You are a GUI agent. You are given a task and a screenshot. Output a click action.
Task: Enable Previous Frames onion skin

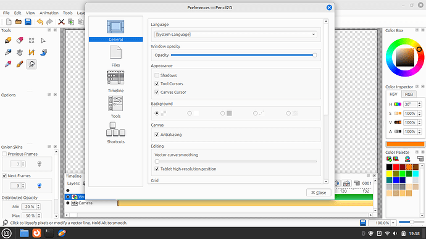[x=4, y=154]
